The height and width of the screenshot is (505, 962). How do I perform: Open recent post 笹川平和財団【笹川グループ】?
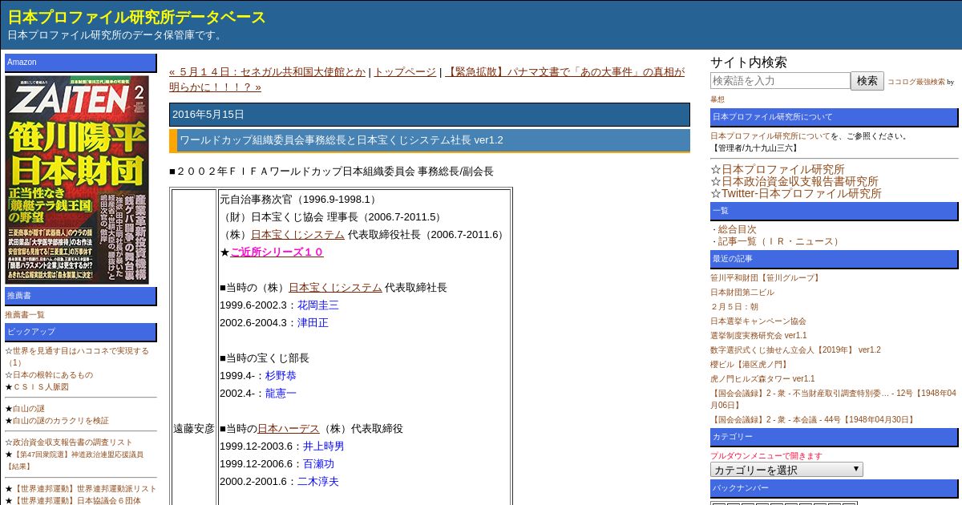click(766, 278)
